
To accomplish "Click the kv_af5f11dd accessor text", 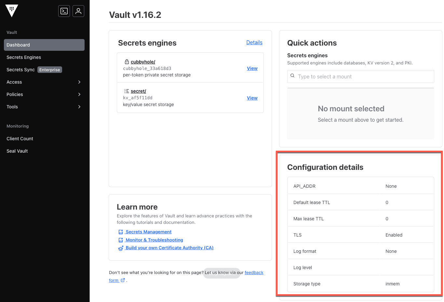I will point(138,98).
